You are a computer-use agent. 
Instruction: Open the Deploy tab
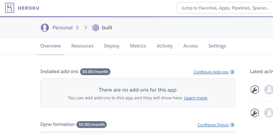(x=112, y=46)
